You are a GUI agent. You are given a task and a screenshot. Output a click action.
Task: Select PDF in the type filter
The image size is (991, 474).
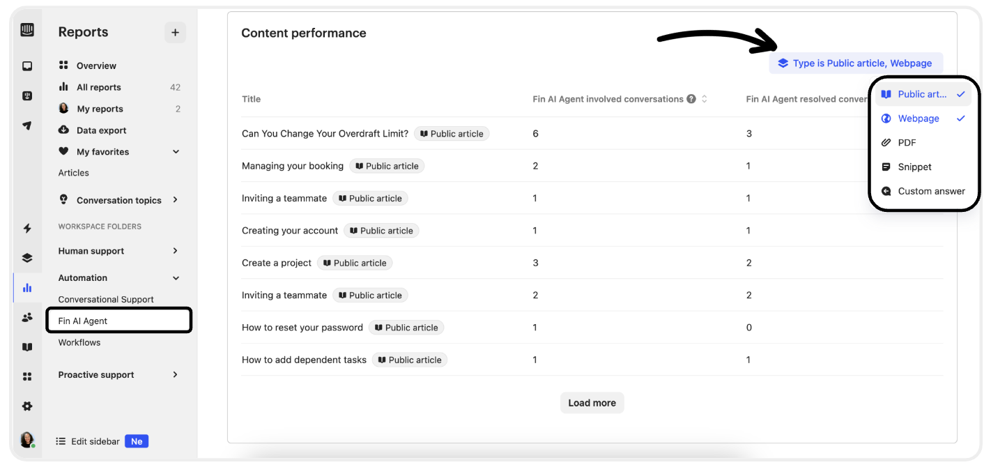pyautogui.click(x=923, y=143)
